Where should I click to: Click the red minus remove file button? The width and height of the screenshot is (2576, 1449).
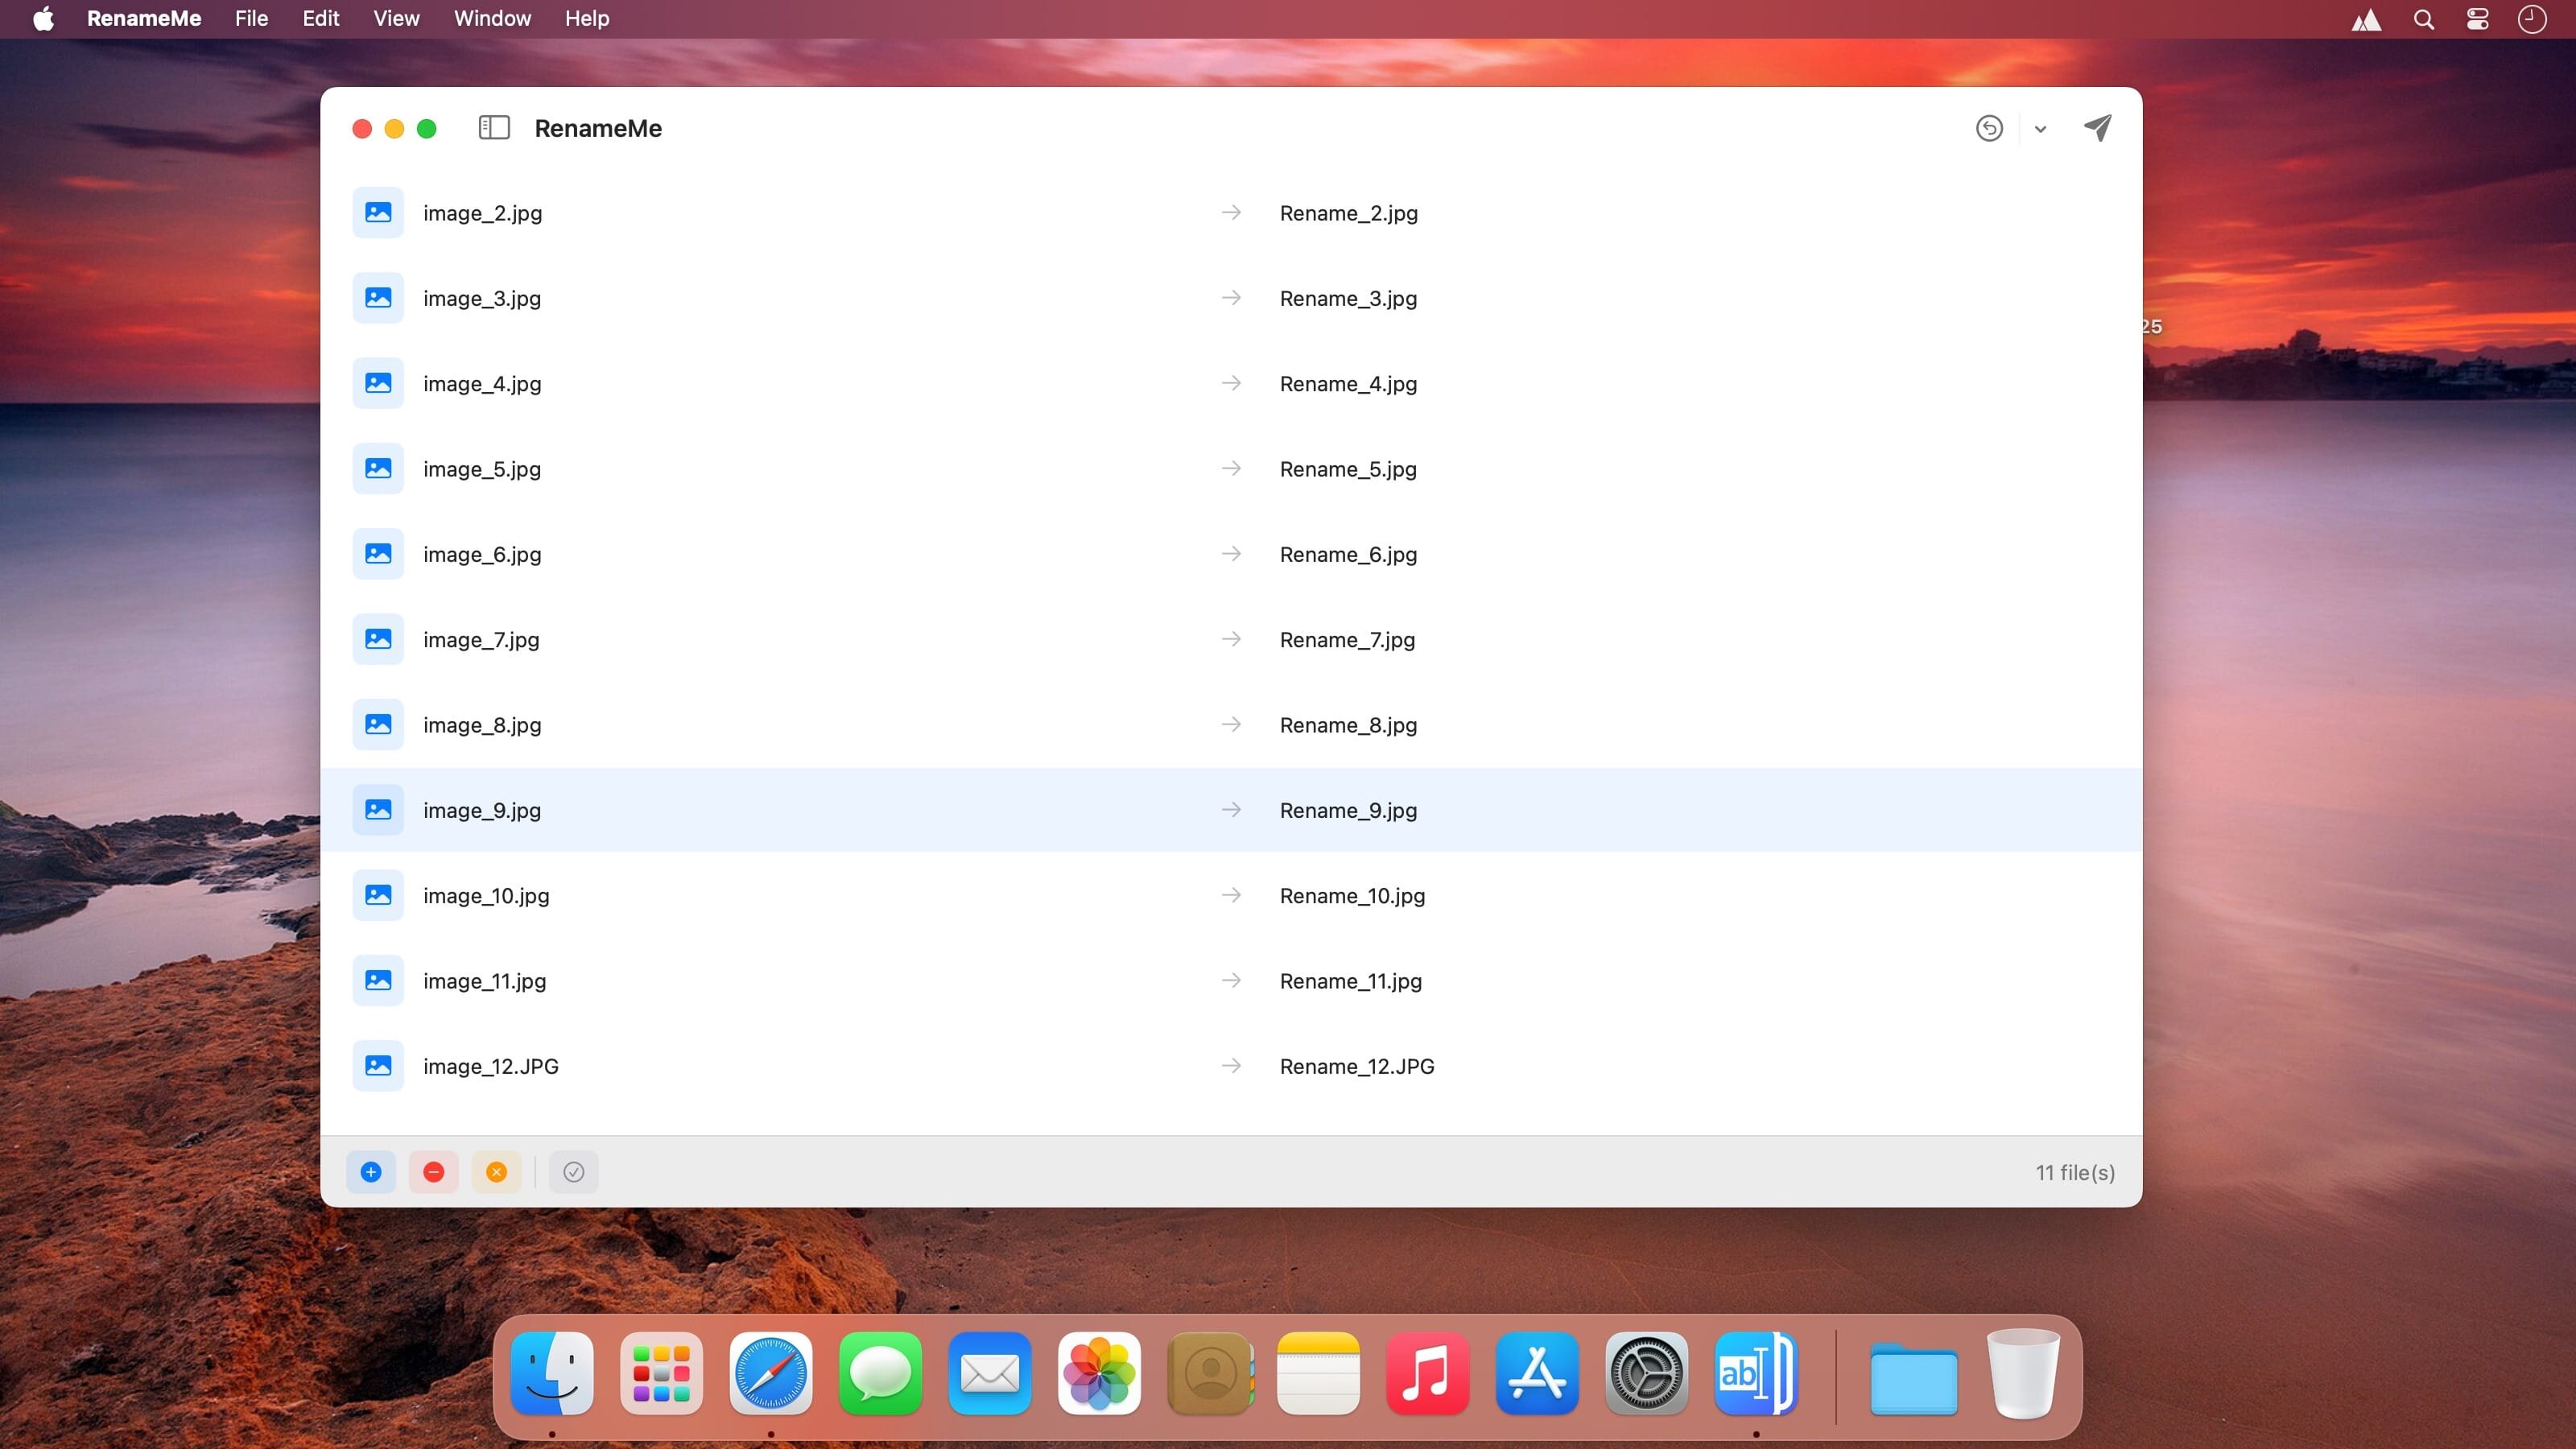coord(433,1172)
